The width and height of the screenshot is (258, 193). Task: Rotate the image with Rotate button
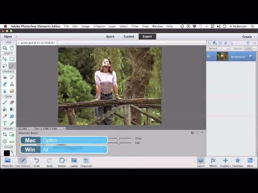pyautogui.click(x=62, y=162)
